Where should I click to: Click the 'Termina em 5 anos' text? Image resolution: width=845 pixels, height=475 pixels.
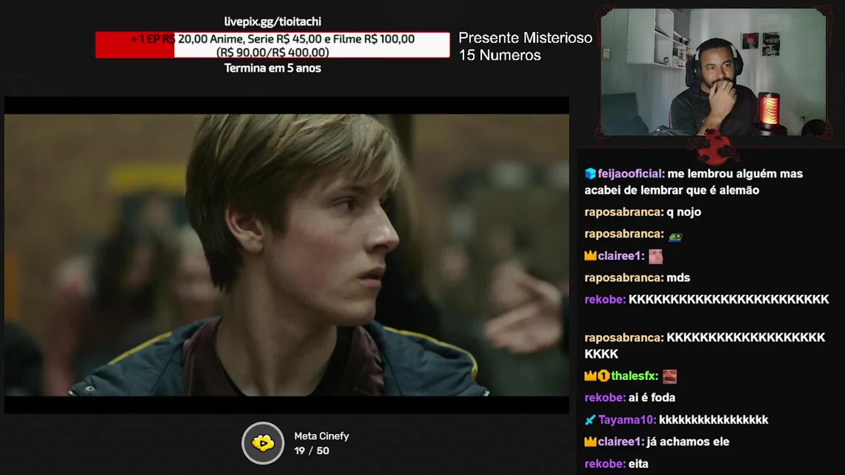point(273,68)
